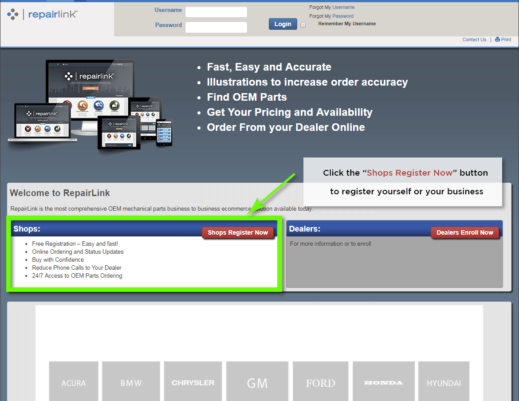Click 'Welcome to RepairLink' heading
519x401 pixels.
pyautogui.click(x=60, y=193)
